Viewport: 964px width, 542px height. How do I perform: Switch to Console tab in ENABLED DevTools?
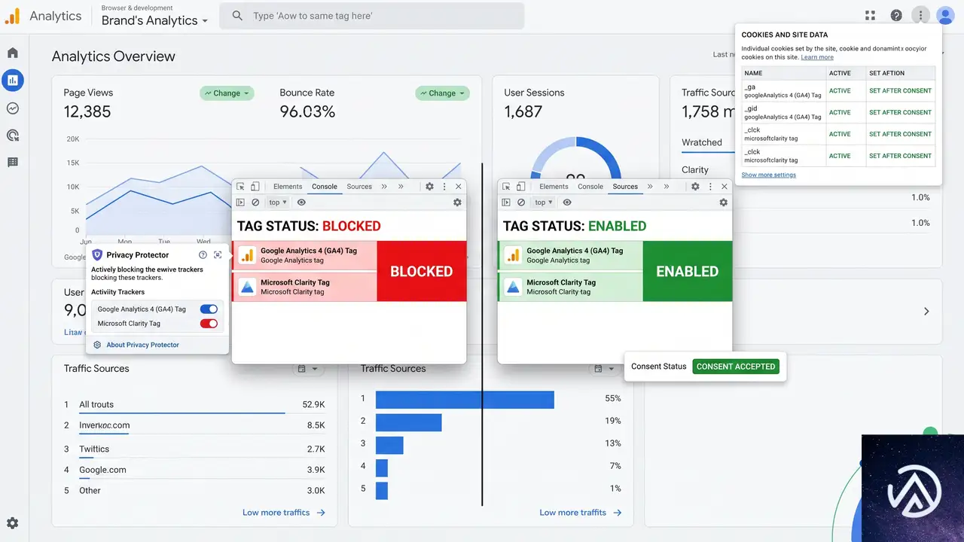(590, 187)
